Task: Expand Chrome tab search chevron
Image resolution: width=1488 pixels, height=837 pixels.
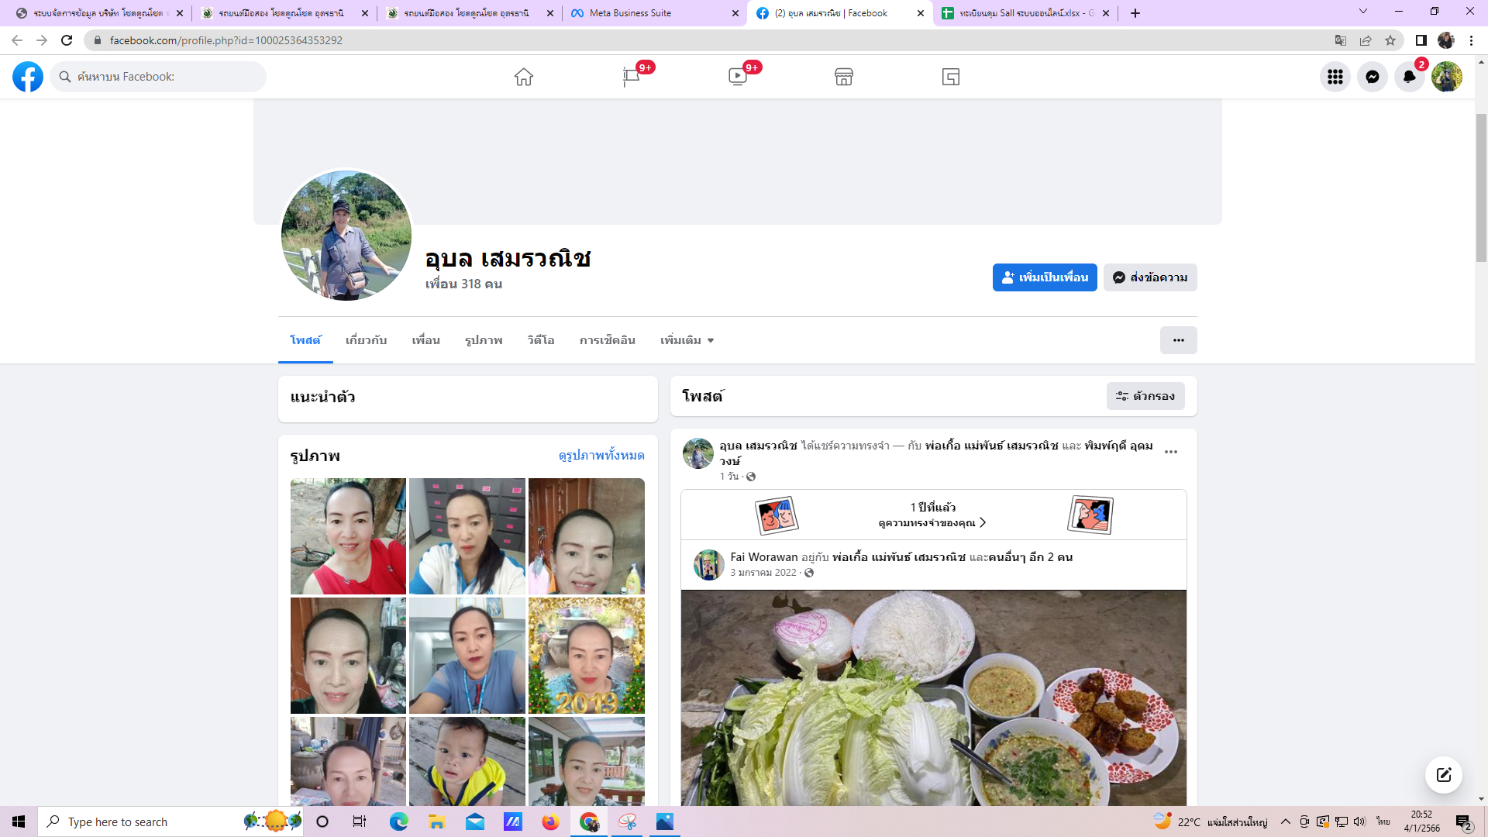Action: point(1362,12)
